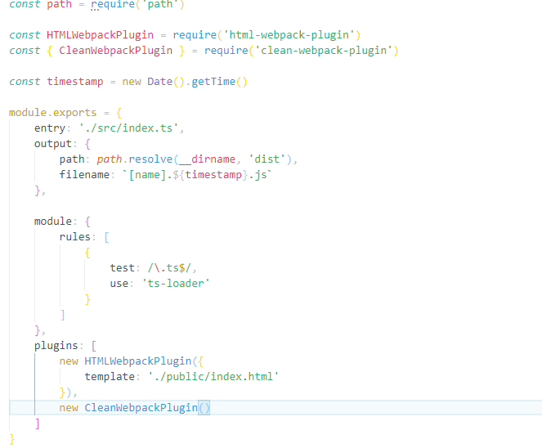This screenshot has height=448, width=542.
Task: Select the HTMLWebpackPlugin constant declaration name
Action: tap(100, 35)
